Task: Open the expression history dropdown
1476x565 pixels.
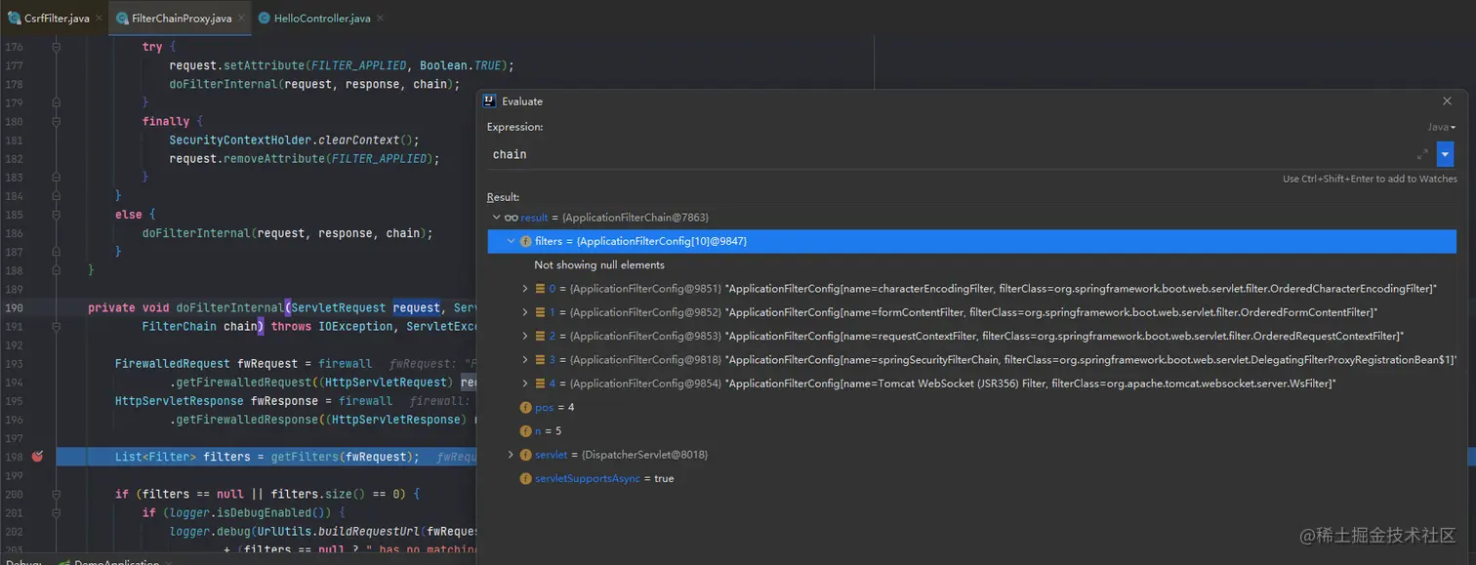Action: click(x=1446, y=154)
